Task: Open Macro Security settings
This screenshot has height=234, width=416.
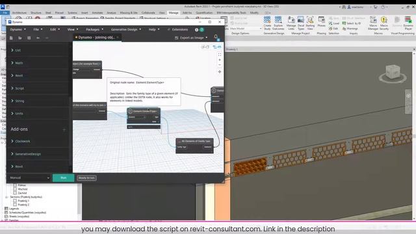Action: click(x=384, y=23)
